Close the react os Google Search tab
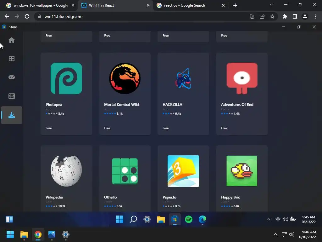The width and height of the screenshot is (322, 242). (223, 5)
